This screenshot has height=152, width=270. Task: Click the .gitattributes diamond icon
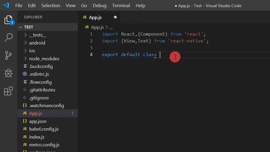tap(25, 90)
